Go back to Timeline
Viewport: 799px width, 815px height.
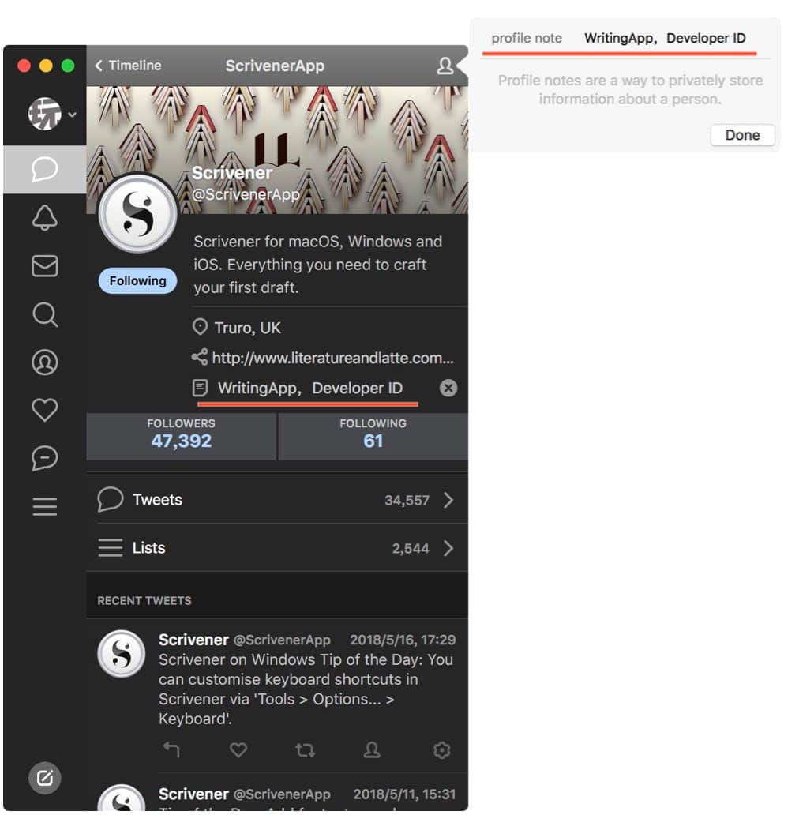[129, 66]
